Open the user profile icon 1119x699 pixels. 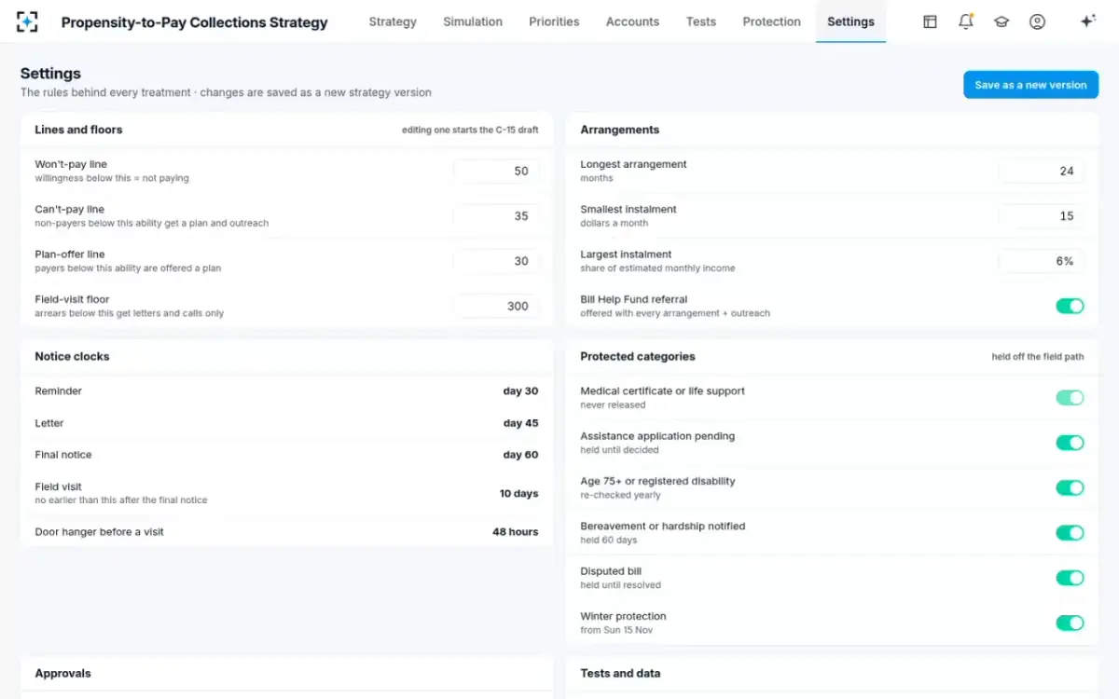pyautogui.click(x=1037, y=21)
